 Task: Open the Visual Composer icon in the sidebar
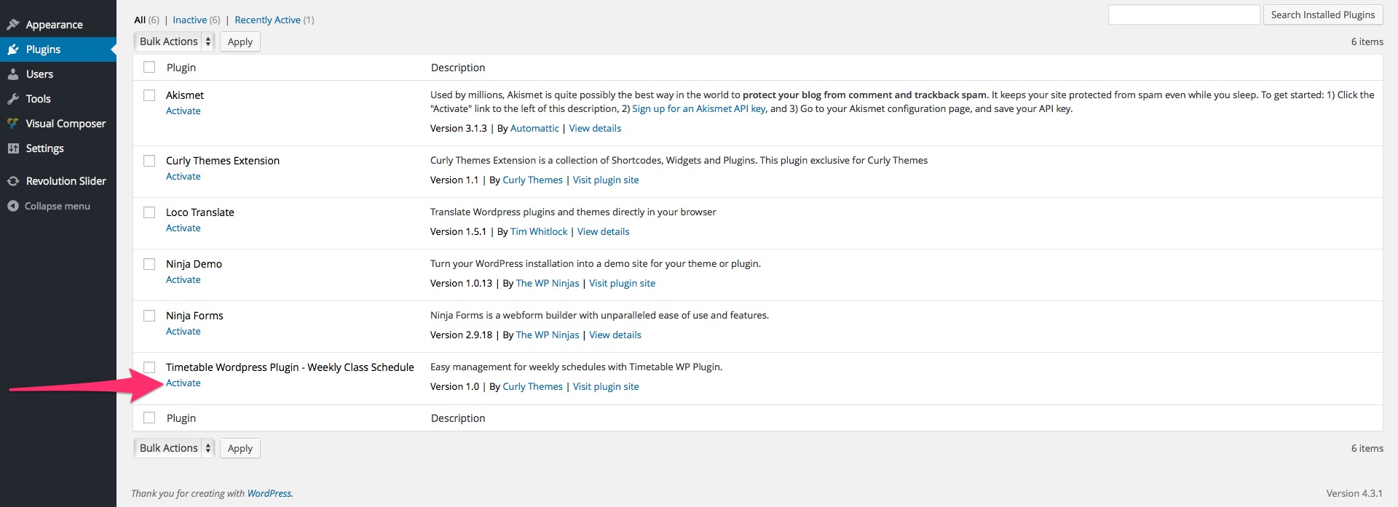pyautogui.click(x=12, y=124)
